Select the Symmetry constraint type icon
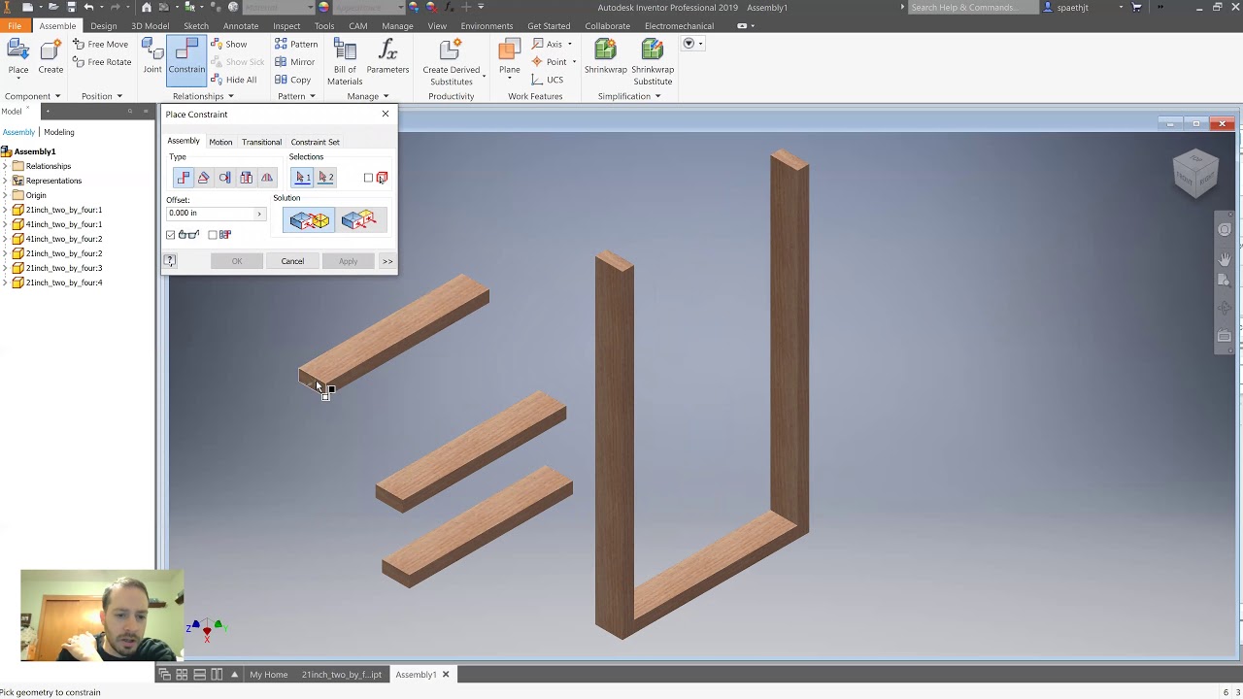Viewport: 1243px width, 699px height. (267, 178)
